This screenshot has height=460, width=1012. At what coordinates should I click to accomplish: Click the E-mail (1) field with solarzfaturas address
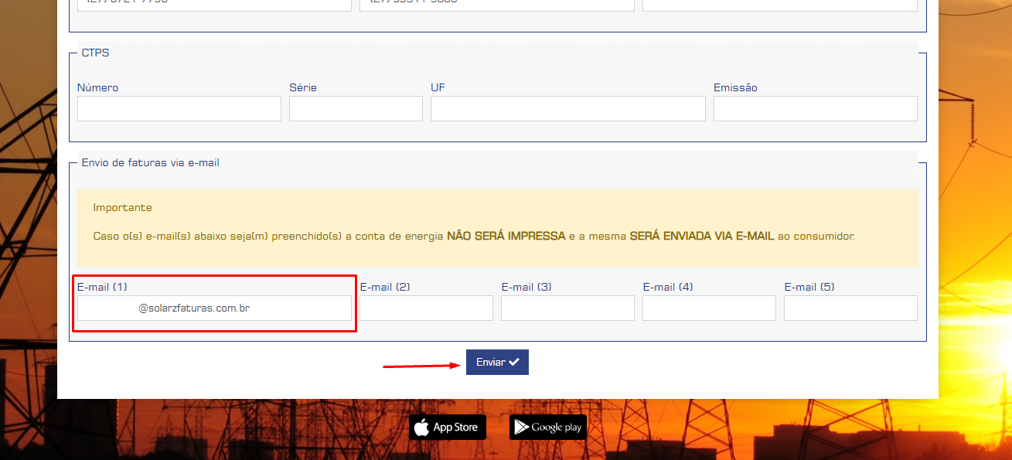tap(214, 308)
